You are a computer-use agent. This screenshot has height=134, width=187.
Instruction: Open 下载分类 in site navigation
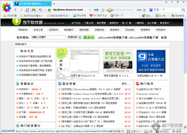tap(89, 23)
